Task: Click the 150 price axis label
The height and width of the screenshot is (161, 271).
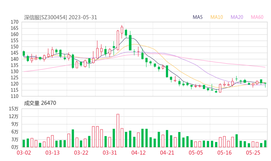Action: click(15, 47)
